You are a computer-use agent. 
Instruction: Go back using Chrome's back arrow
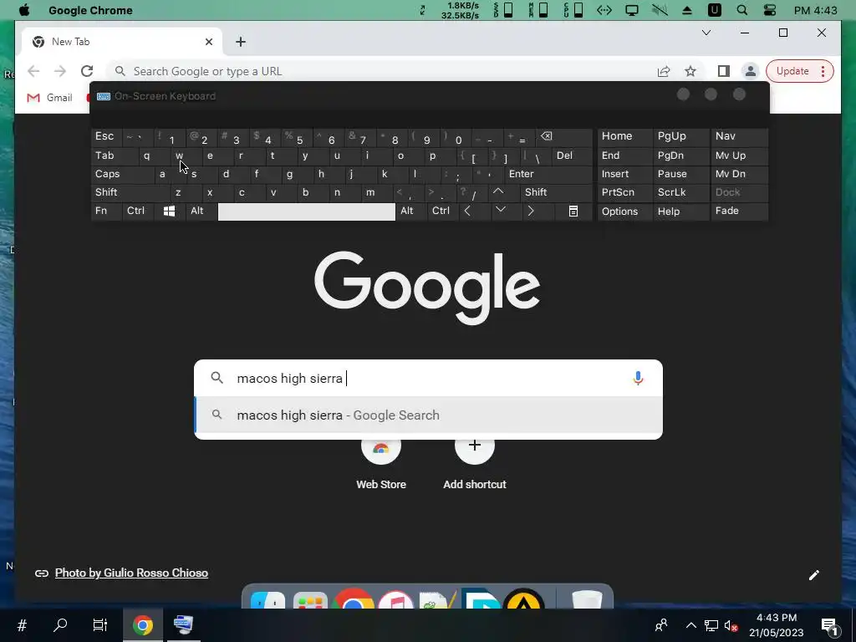coord(33,71)
